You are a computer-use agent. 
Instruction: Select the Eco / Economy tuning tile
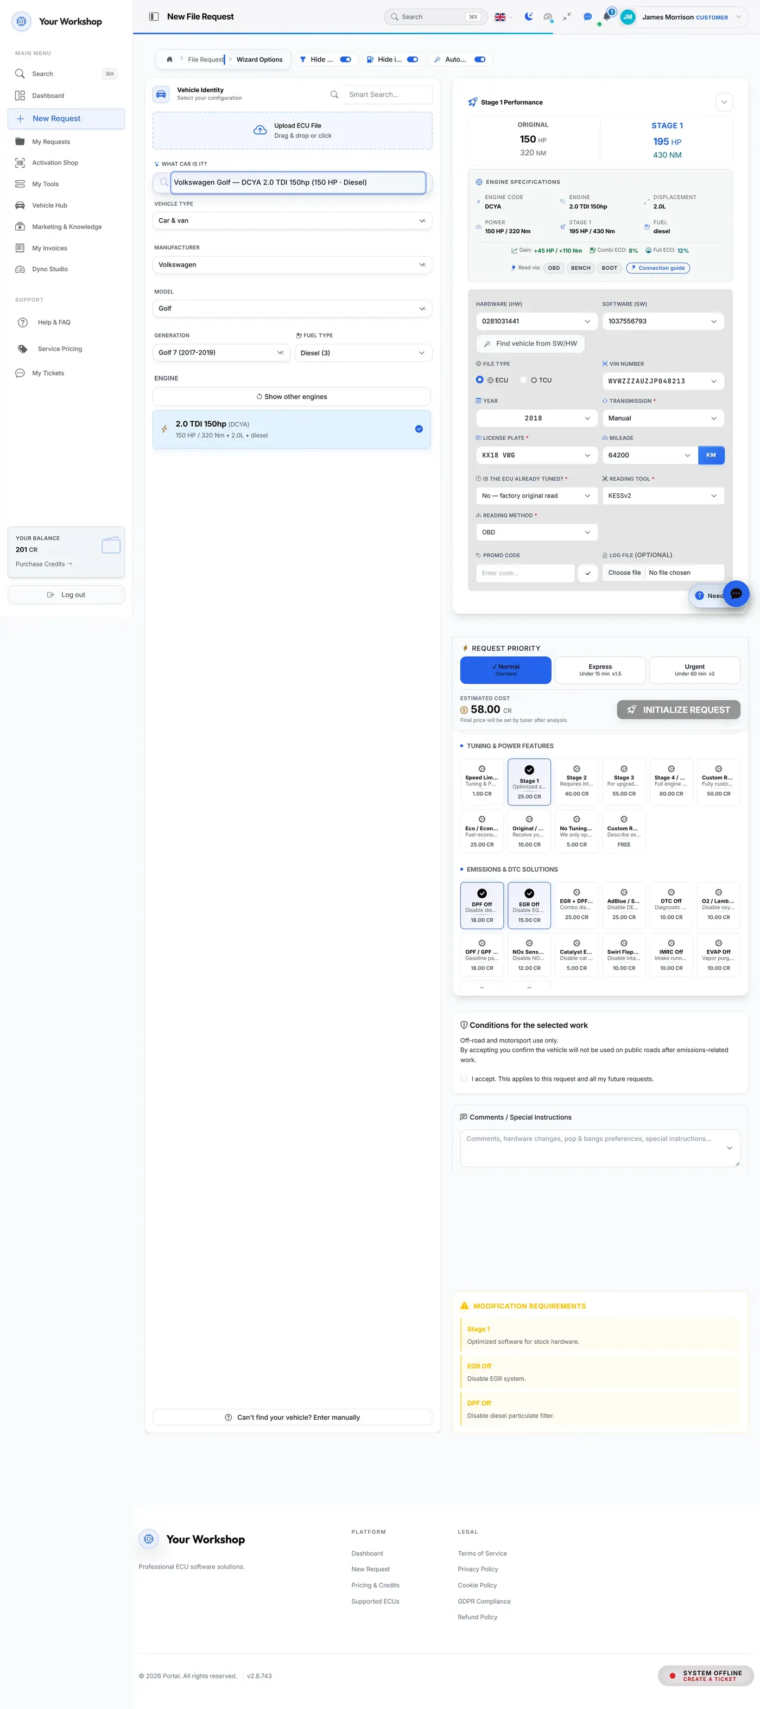tap(482, 831)
